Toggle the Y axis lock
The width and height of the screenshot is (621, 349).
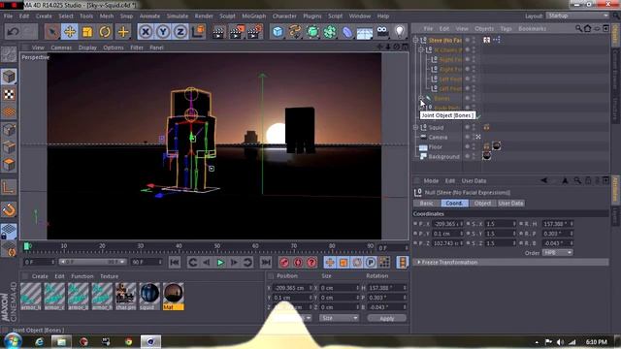[x=163, y=32]
